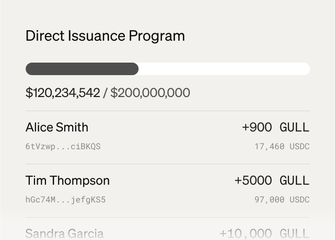Image resolution: width=335 pixels, height=240 pixels.
Task: Click wallet address hGc74M...jefgKS5
Action: pos(65,200)
